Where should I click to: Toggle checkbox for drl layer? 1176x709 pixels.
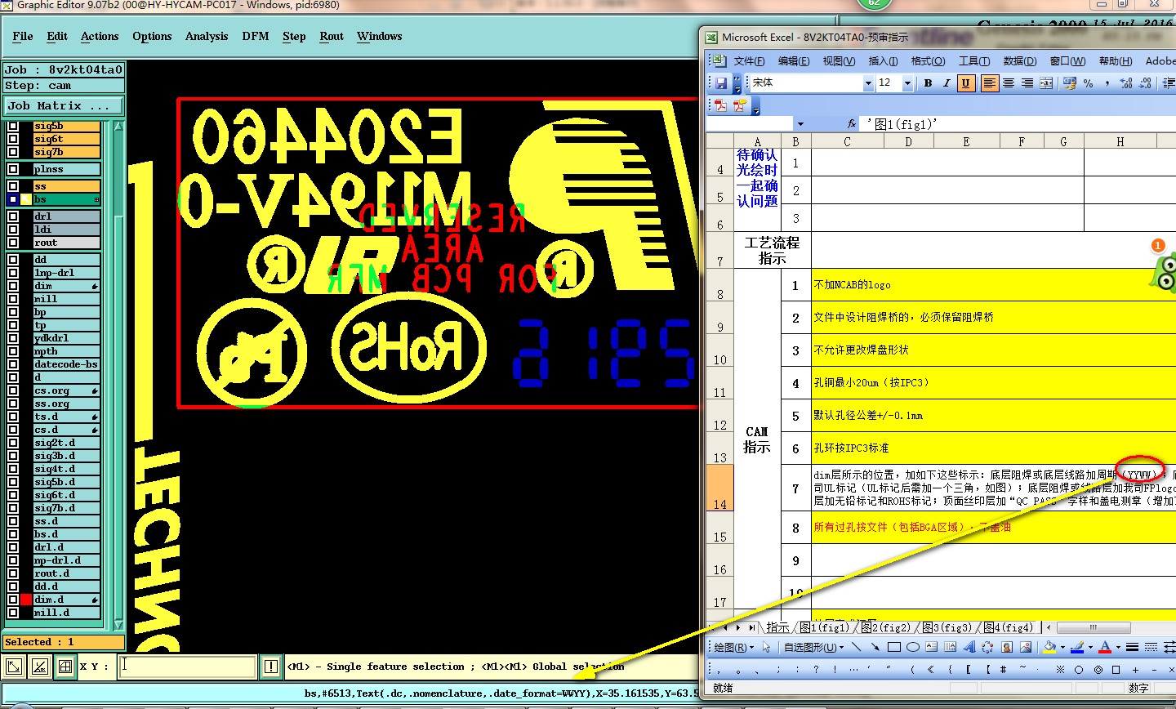pos(13,216)
